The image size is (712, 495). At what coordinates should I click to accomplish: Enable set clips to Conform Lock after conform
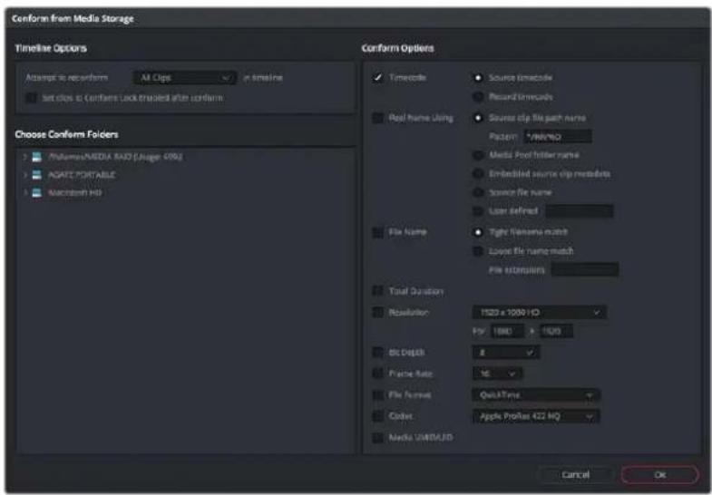click(31, 98)
